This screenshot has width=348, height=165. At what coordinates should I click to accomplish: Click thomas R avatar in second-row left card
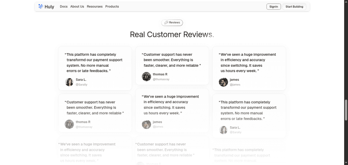click(69, 124)
